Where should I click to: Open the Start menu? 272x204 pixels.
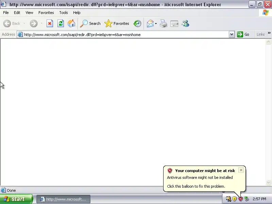click(16, 199)
